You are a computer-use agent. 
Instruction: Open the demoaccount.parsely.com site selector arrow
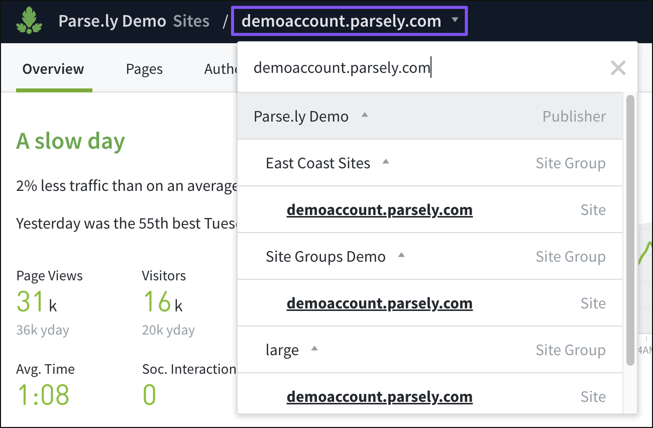tap(455, 21)
